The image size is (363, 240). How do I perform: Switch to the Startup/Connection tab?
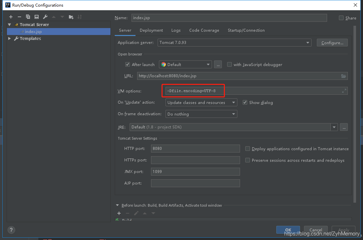246,30
